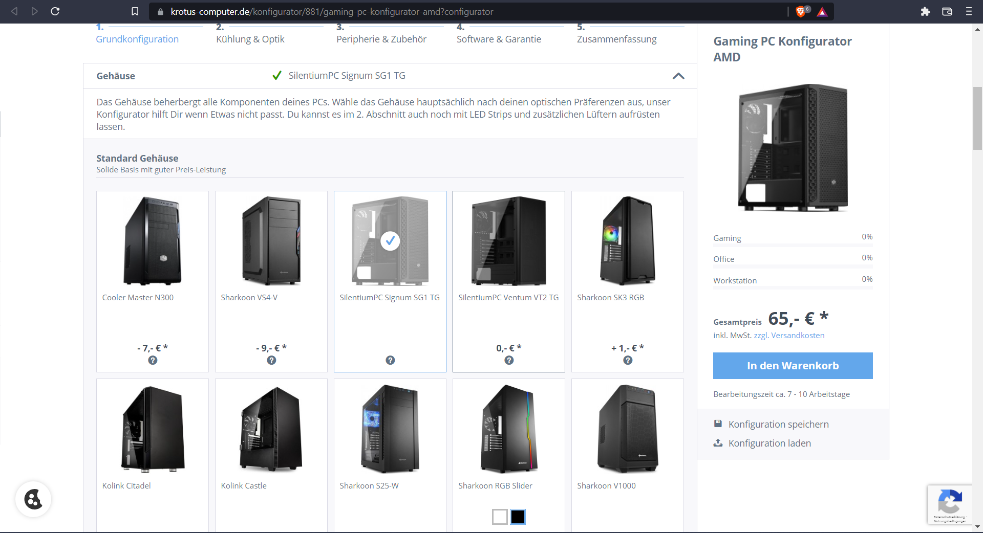Open the browser extensions puzzle icon
The height and width of the screenshot is (533, 983).
[x=925, y=11]
